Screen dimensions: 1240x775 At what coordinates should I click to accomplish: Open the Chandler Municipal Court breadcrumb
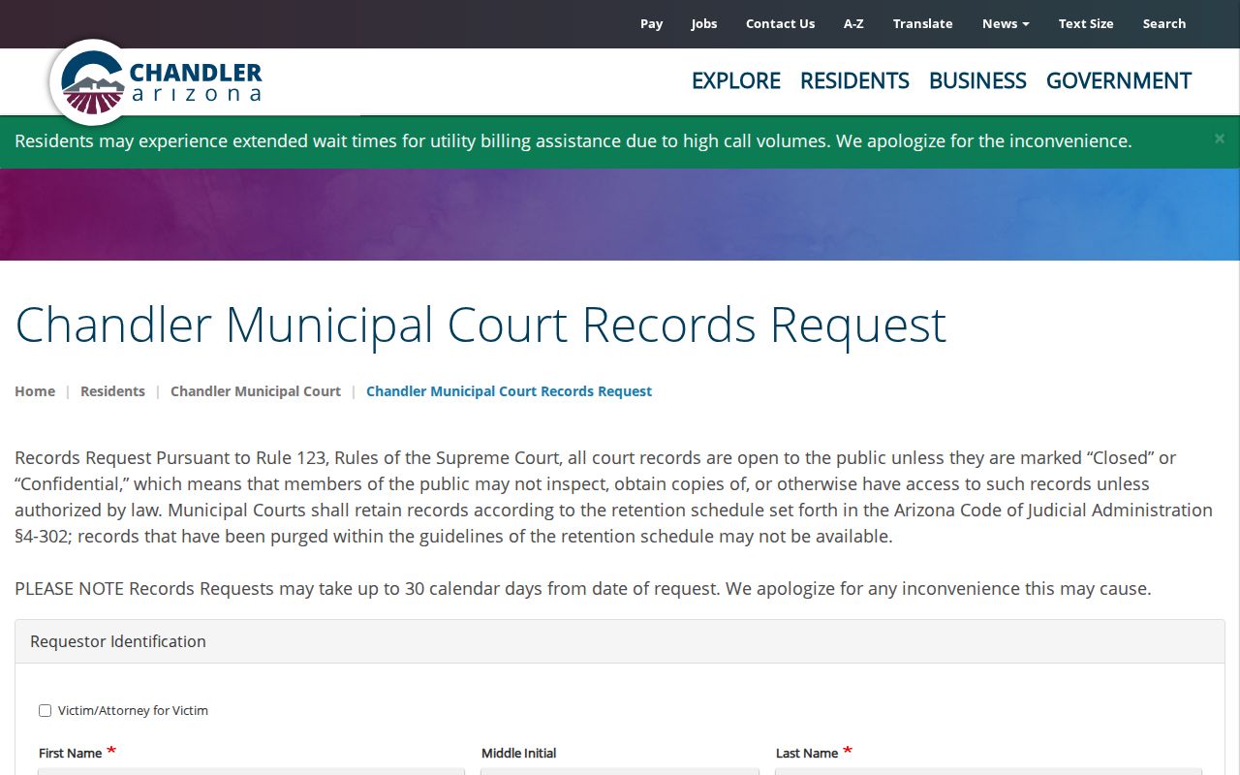[256, 391]
